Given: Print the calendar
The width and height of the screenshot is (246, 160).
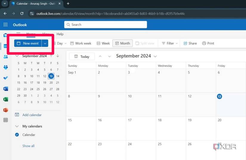Looking at the screenshot, I should 208,43.
